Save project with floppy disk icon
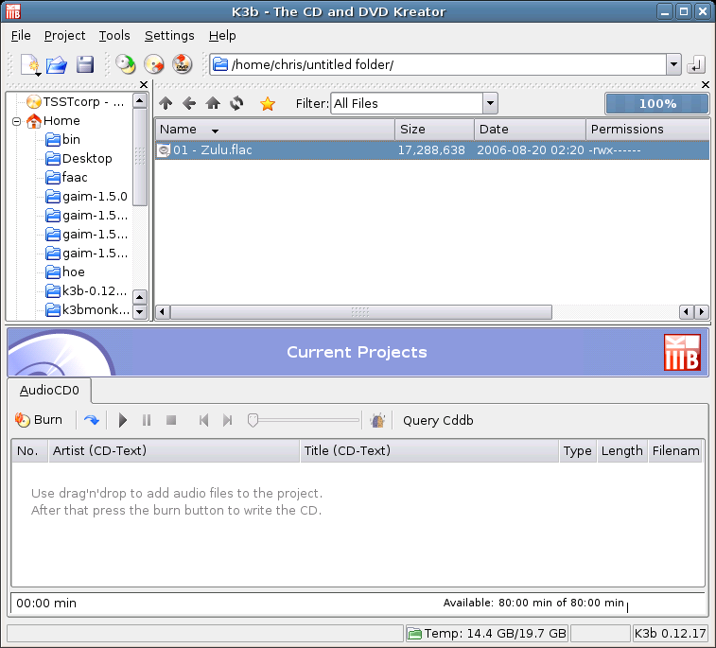716x648 pixels. click(85, 64)
